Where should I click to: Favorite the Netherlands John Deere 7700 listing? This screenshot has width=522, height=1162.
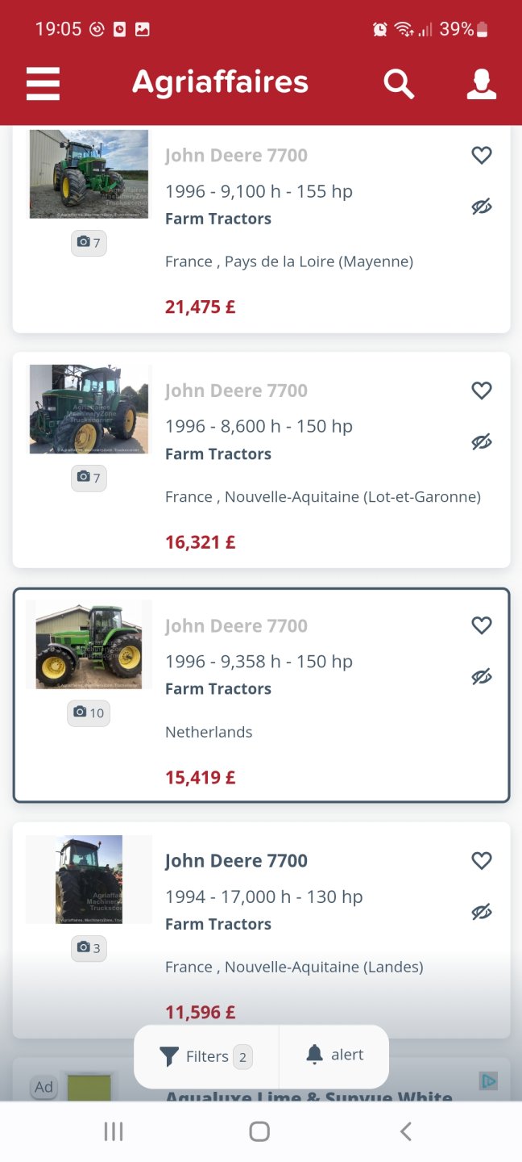pyautogui.click(x=481, y=625)
